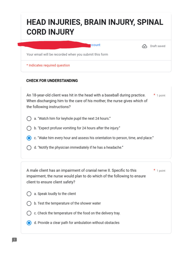This screenshot has height=256, width=192.
Task: Click the cranial nerve II question text
Action: tap(86, 176)
